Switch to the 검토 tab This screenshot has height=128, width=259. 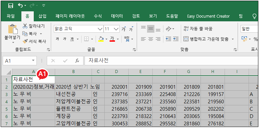click(136, 16)
